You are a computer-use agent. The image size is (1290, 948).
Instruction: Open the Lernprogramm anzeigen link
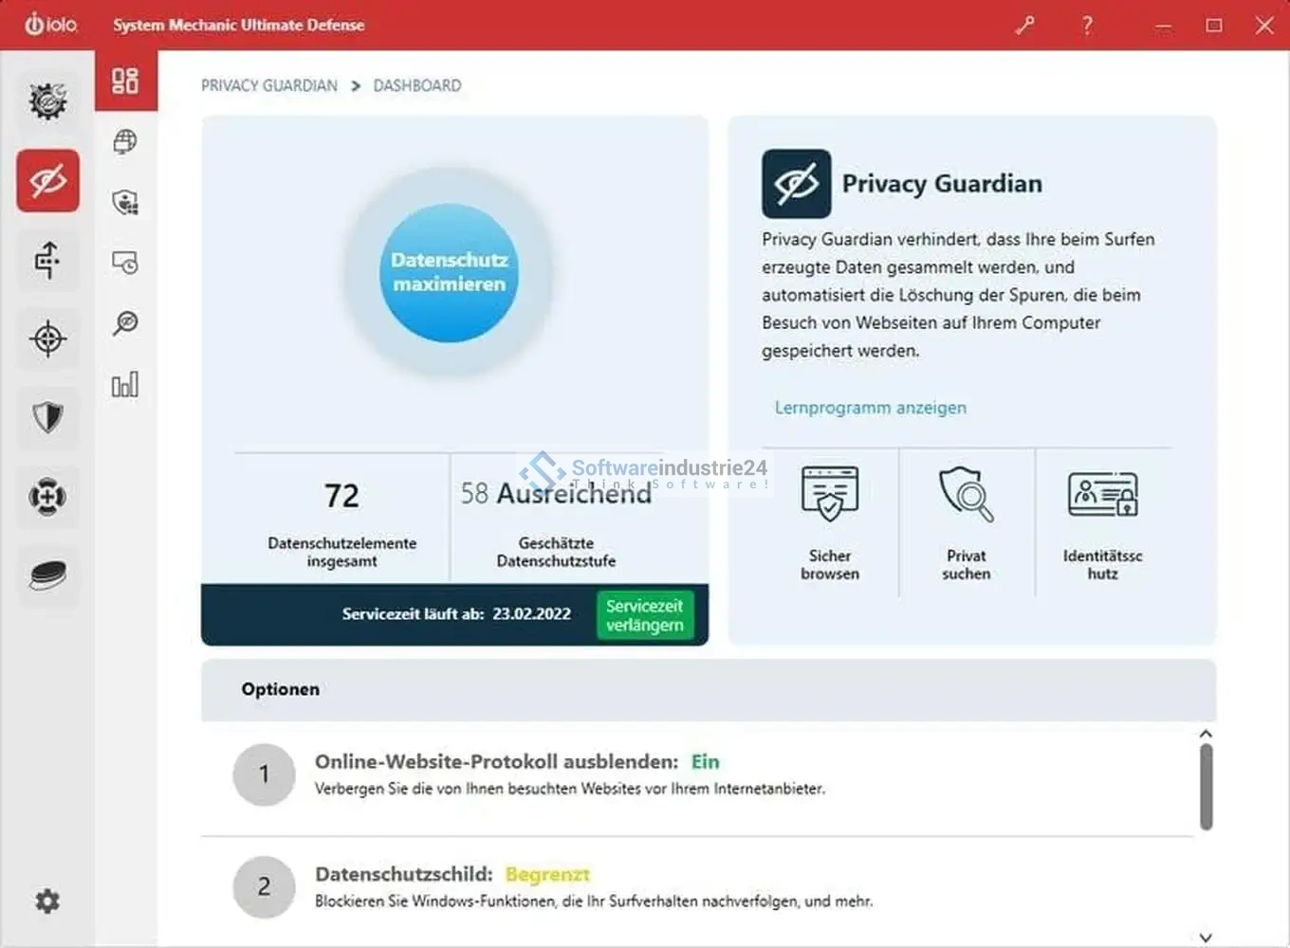click(x=870, y=408)
